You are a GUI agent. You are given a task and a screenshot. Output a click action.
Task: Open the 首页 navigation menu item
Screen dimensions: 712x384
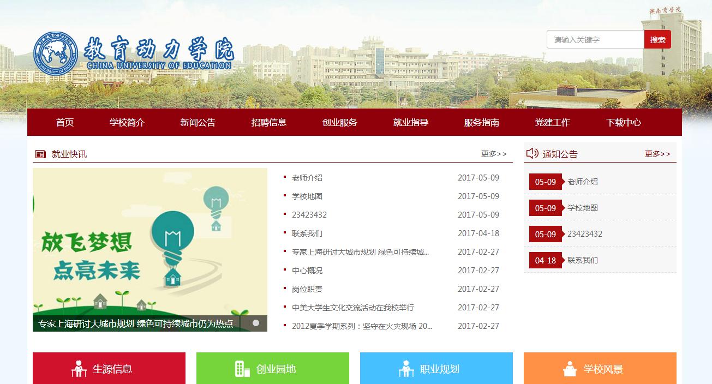(x=65, y=122)
